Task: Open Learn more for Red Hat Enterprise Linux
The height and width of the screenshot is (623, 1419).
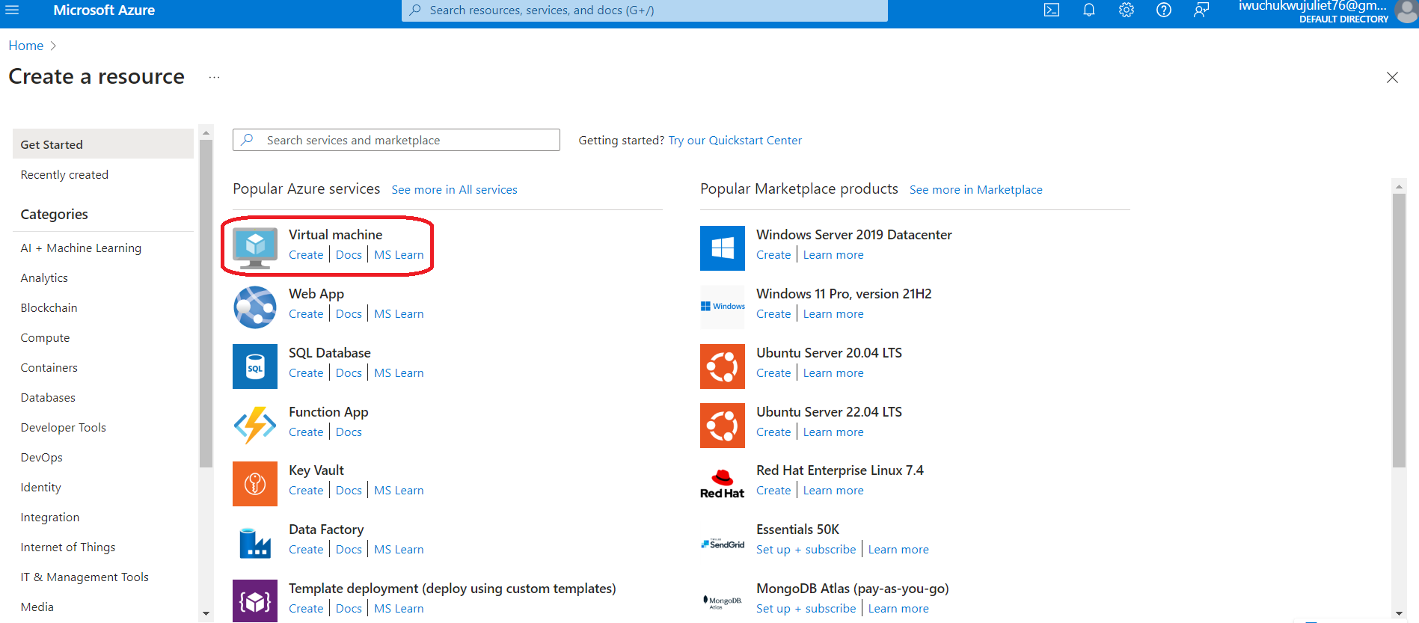Action: [x=833, y=491]
